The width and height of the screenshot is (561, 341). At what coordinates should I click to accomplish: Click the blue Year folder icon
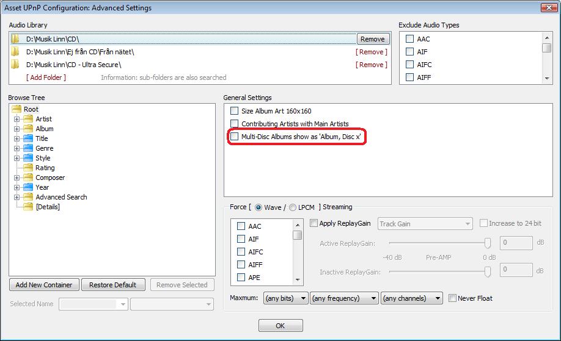pos(28,187)
